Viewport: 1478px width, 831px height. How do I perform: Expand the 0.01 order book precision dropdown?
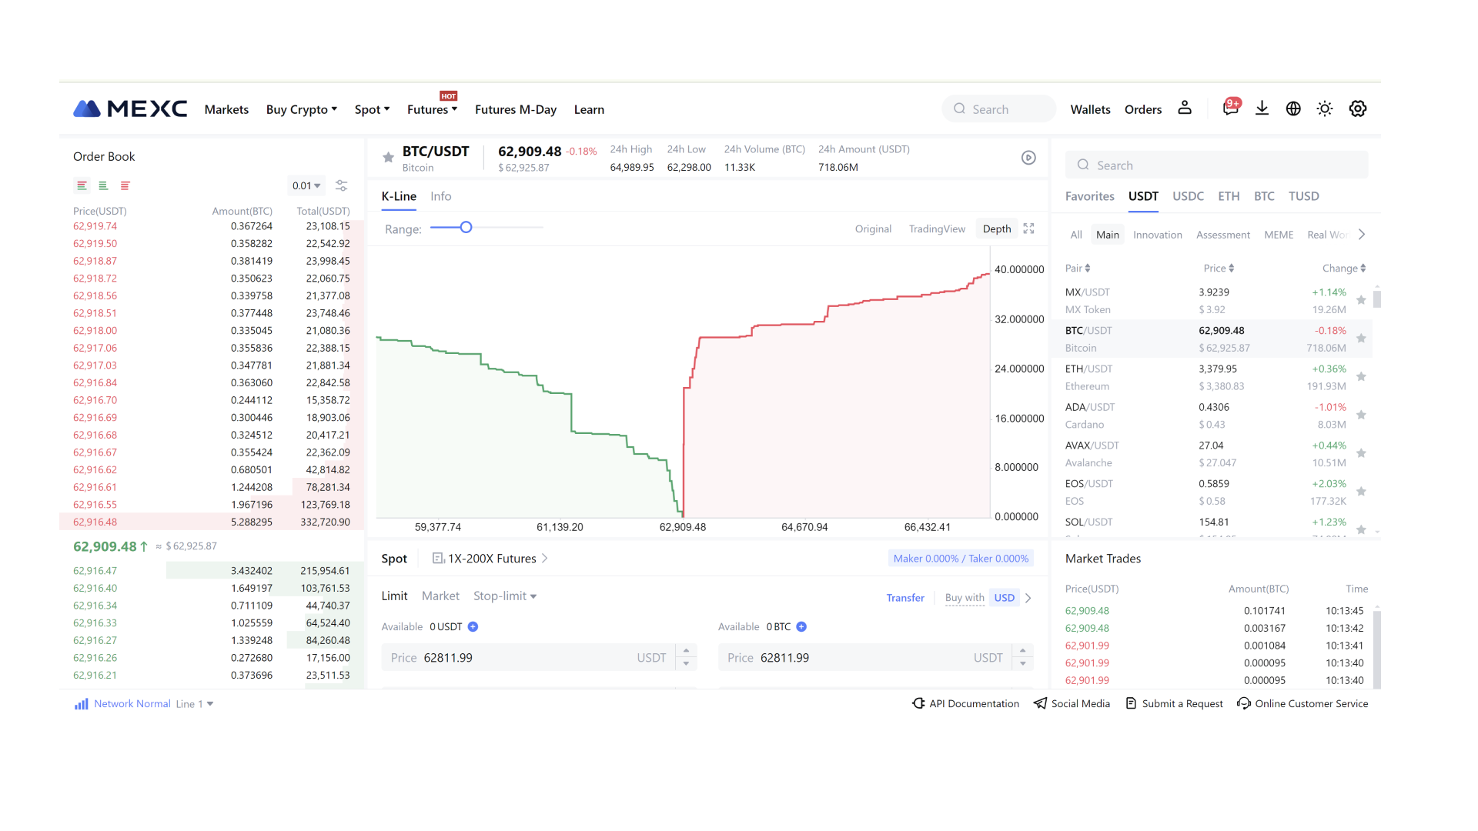pyautogui.click(x=305, y=185)
